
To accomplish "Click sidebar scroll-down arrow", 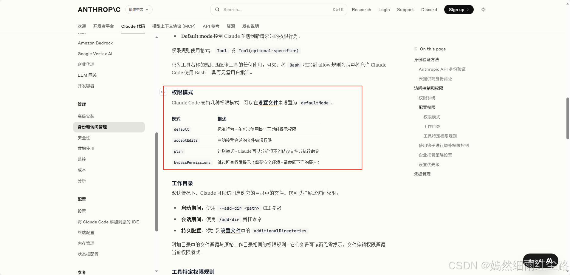I will tap(157, 271).
